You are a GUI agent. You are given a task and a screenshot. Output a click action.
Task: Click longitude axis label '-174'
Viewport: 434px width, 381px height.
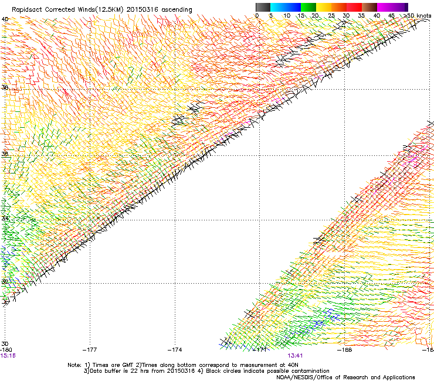coord(175,350)
